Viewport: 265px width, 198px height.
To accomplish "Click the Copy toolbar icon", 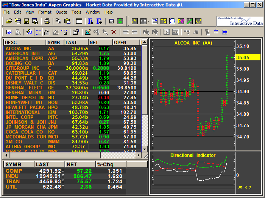I will pos(58,21).
